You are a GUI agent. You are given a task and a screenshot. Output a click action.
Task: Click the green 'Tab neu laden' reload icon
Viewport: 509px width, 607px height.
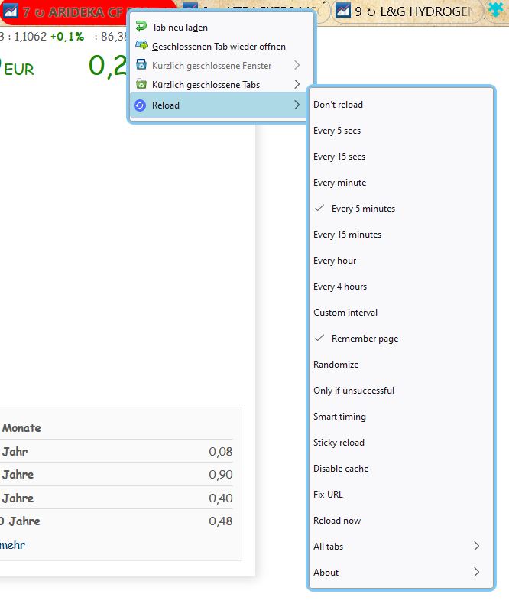(x=141, y=27)
